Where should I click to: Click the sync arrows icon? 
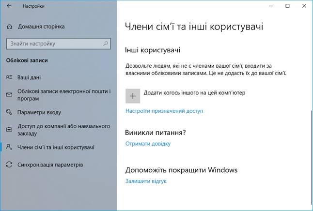[x=9, y=165]
